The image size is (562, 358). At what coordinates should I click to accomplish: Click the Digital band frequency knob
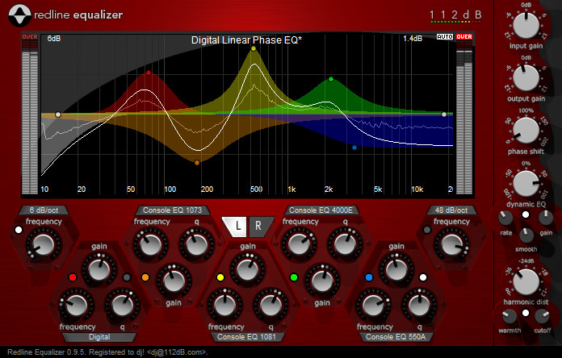tap(76, 306)
